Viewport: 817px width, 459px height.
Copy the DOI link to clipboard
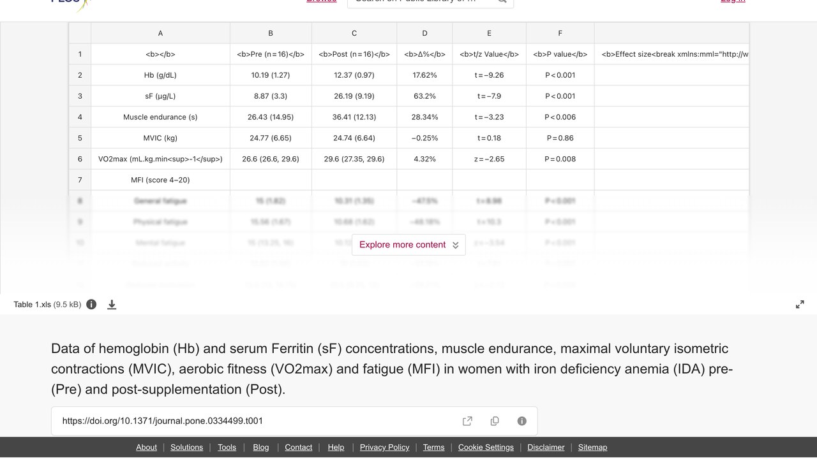pyautogui.click(x=495, y=421)
